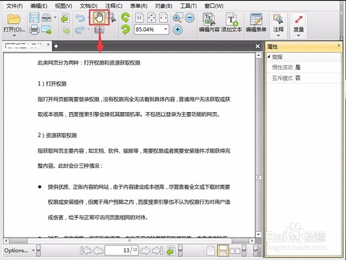This screenshot has height=260, width=346.
Task: Click the Measure (度量) toolbar button
Action: pos(299,23)
